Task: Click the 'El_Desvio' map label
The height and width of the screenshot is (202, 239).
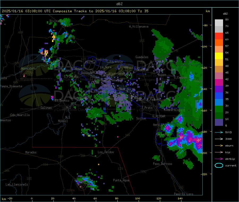Action: click(62, 101)
